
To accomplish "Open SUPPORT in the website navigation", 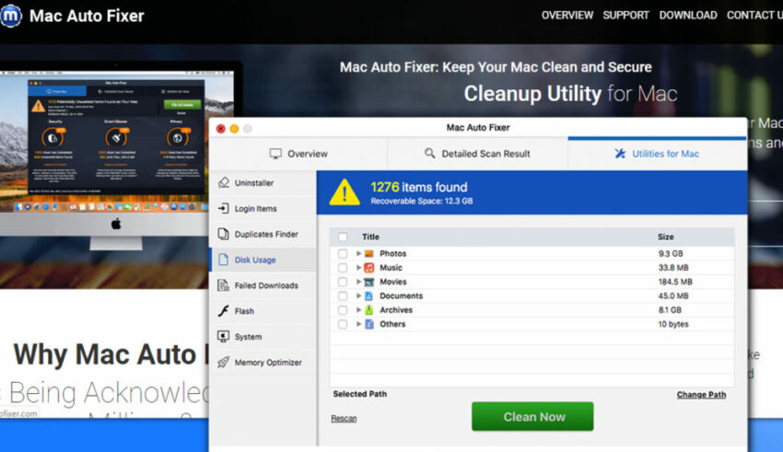I will click(625, 16).
